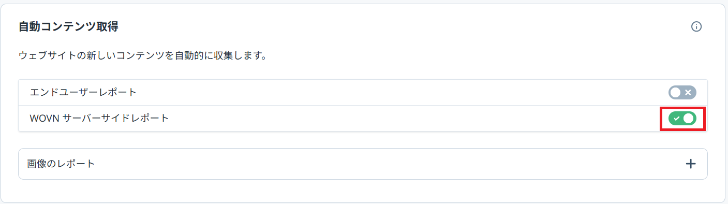This screenshot has height=204, width=728.
Task: Enable the エンドユーザーレポート toggle
Action: (x=682, y=93)
